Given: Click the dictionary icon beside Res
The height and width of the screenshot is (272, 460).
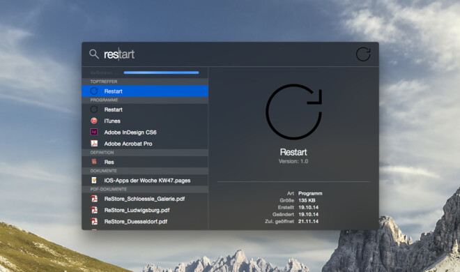Looking at the screenshot, I should pyautogui.click(x=94, y=162).
